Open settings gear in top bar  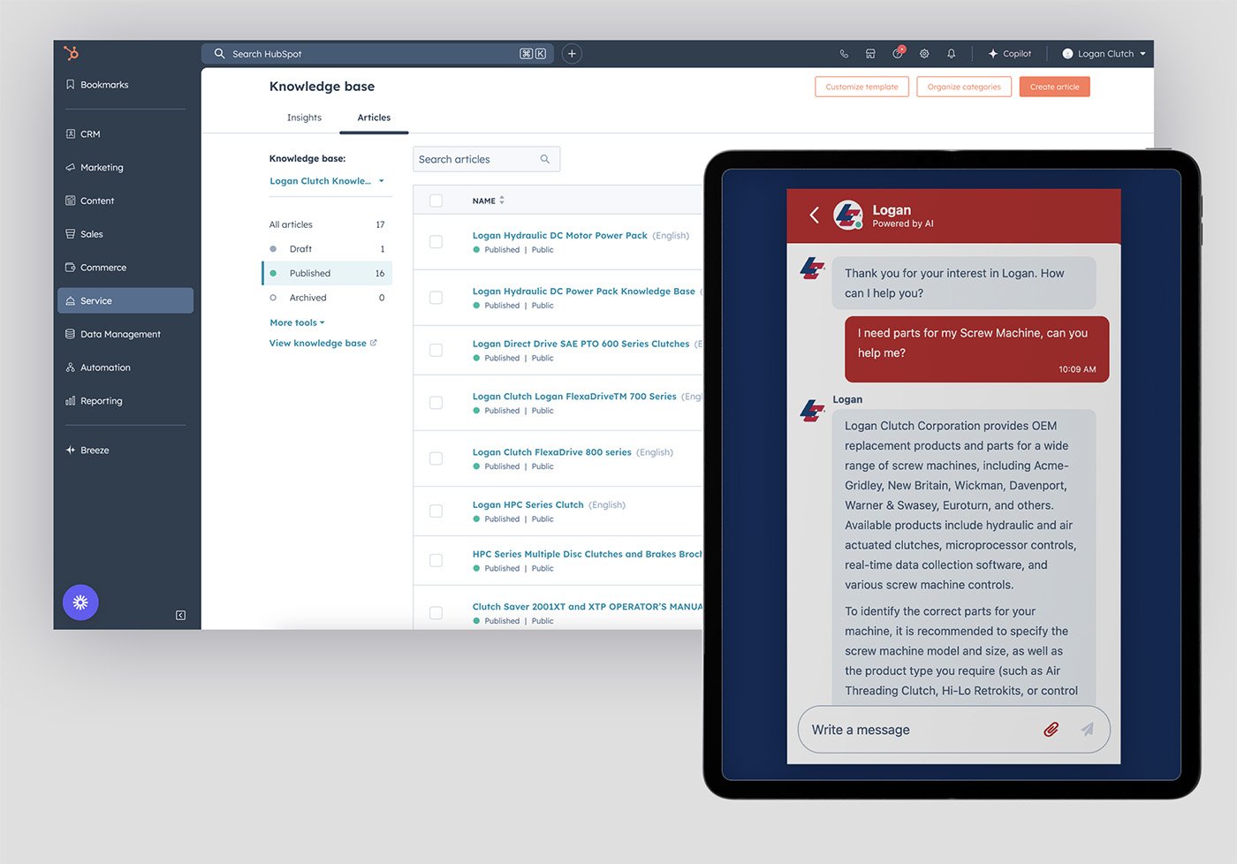[x=924, y=54]
